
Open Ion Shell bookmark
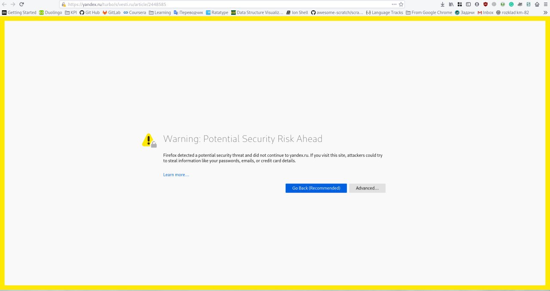point(297,12)
